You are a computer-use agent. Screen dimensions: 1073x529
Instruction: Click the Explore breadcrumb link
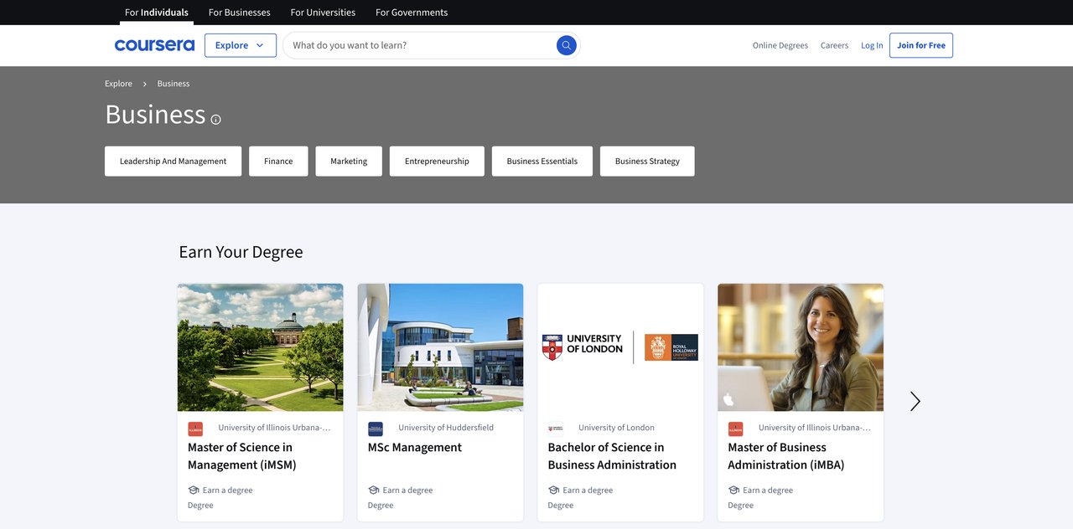click(x=118, y=84)
